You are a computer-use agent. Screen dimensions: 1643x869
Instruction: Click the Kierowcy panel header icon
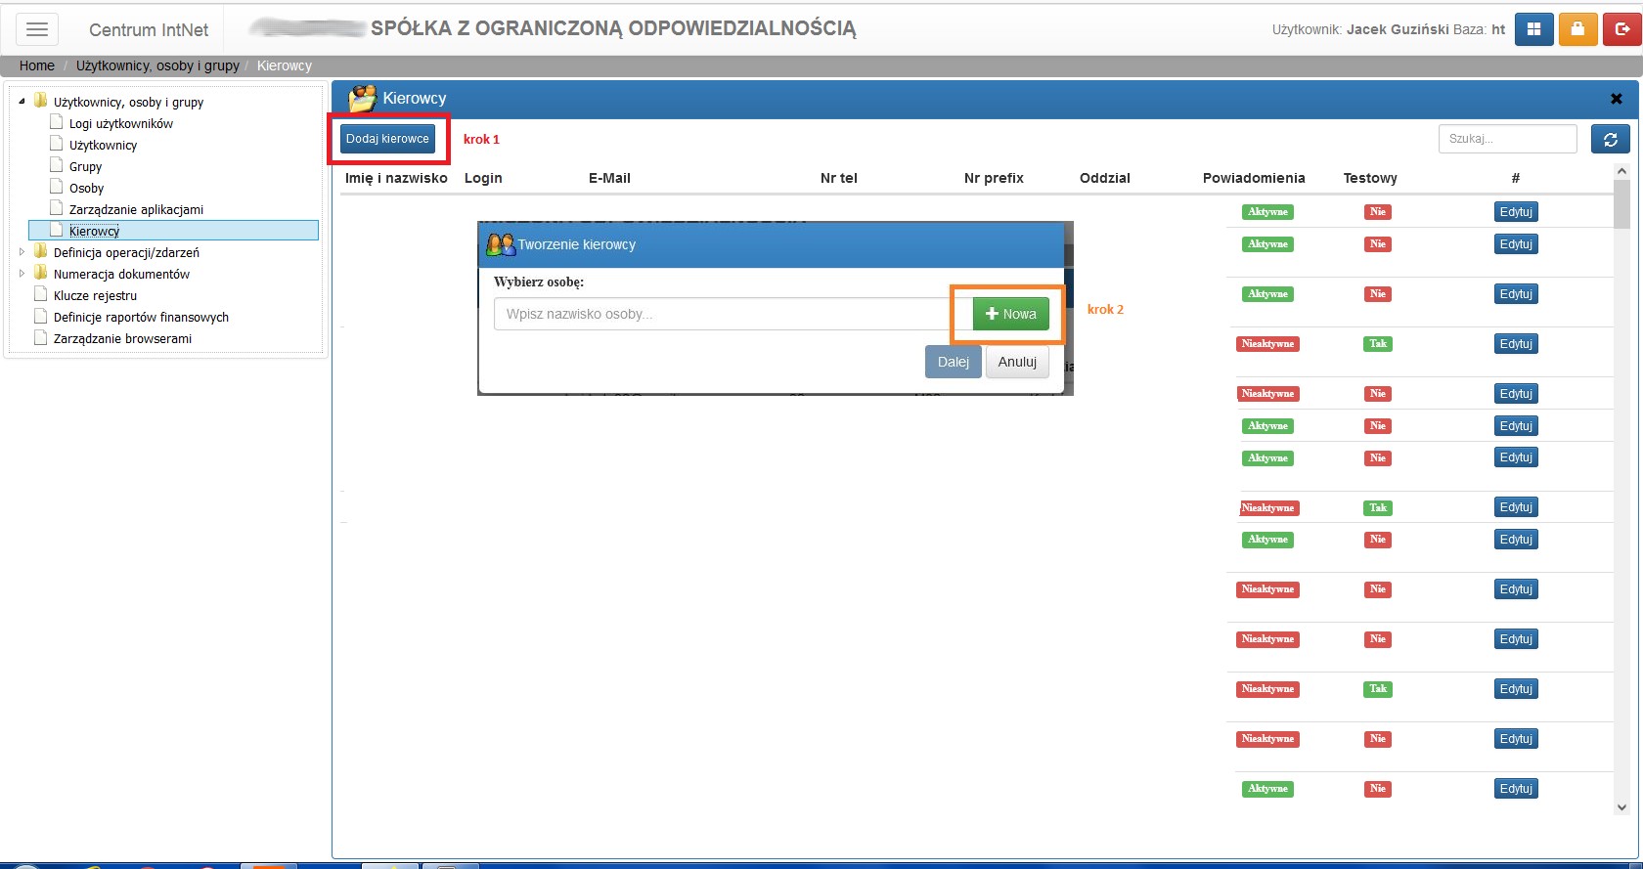tap(363, 99)
